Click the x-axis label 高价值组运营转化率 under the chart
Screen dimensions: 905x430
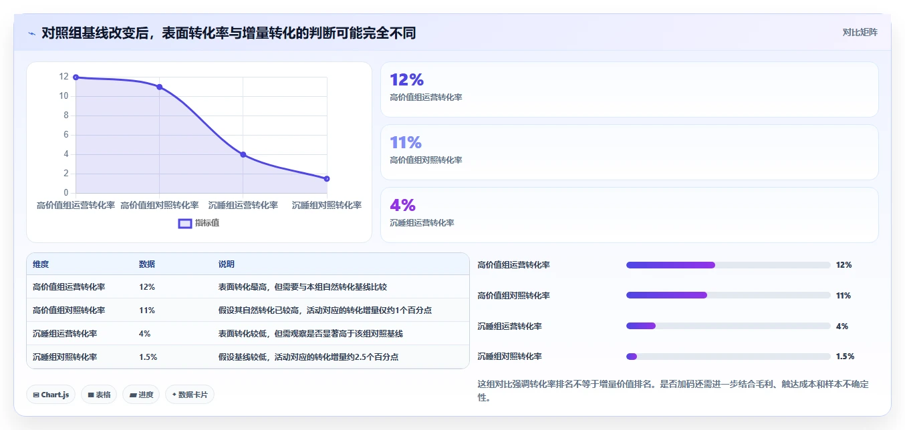[76, 205]
